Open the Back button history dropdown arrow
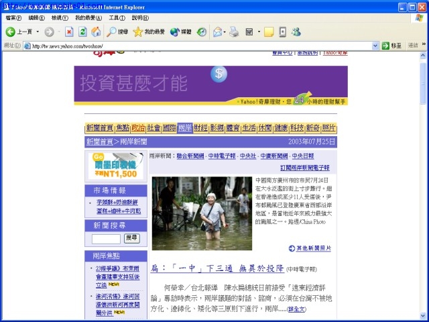Viewport: 429px width, 322px height. (x=38, y=32)
